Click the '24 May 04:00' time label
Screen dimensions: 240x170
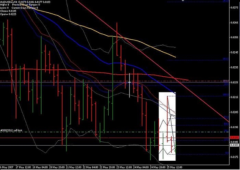click(141, 167)
